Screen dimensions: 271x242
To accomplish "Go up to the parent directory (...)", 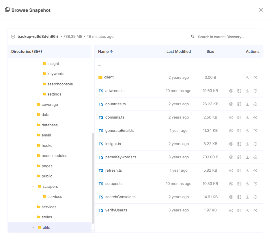I will pyautogui.click(x=100, y=64).
